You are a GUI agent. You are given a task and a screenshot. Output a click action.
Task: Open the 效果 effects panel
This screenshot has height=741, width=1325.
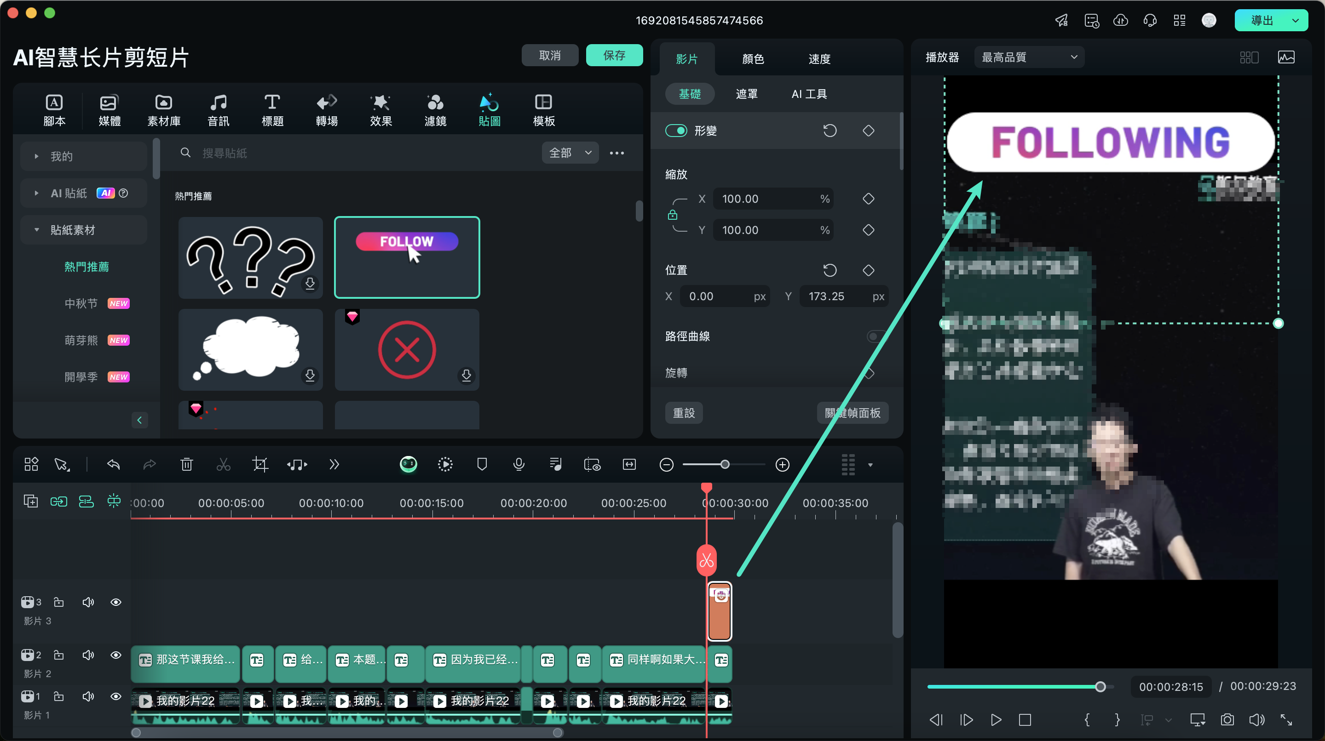click(x=380, y=110)
